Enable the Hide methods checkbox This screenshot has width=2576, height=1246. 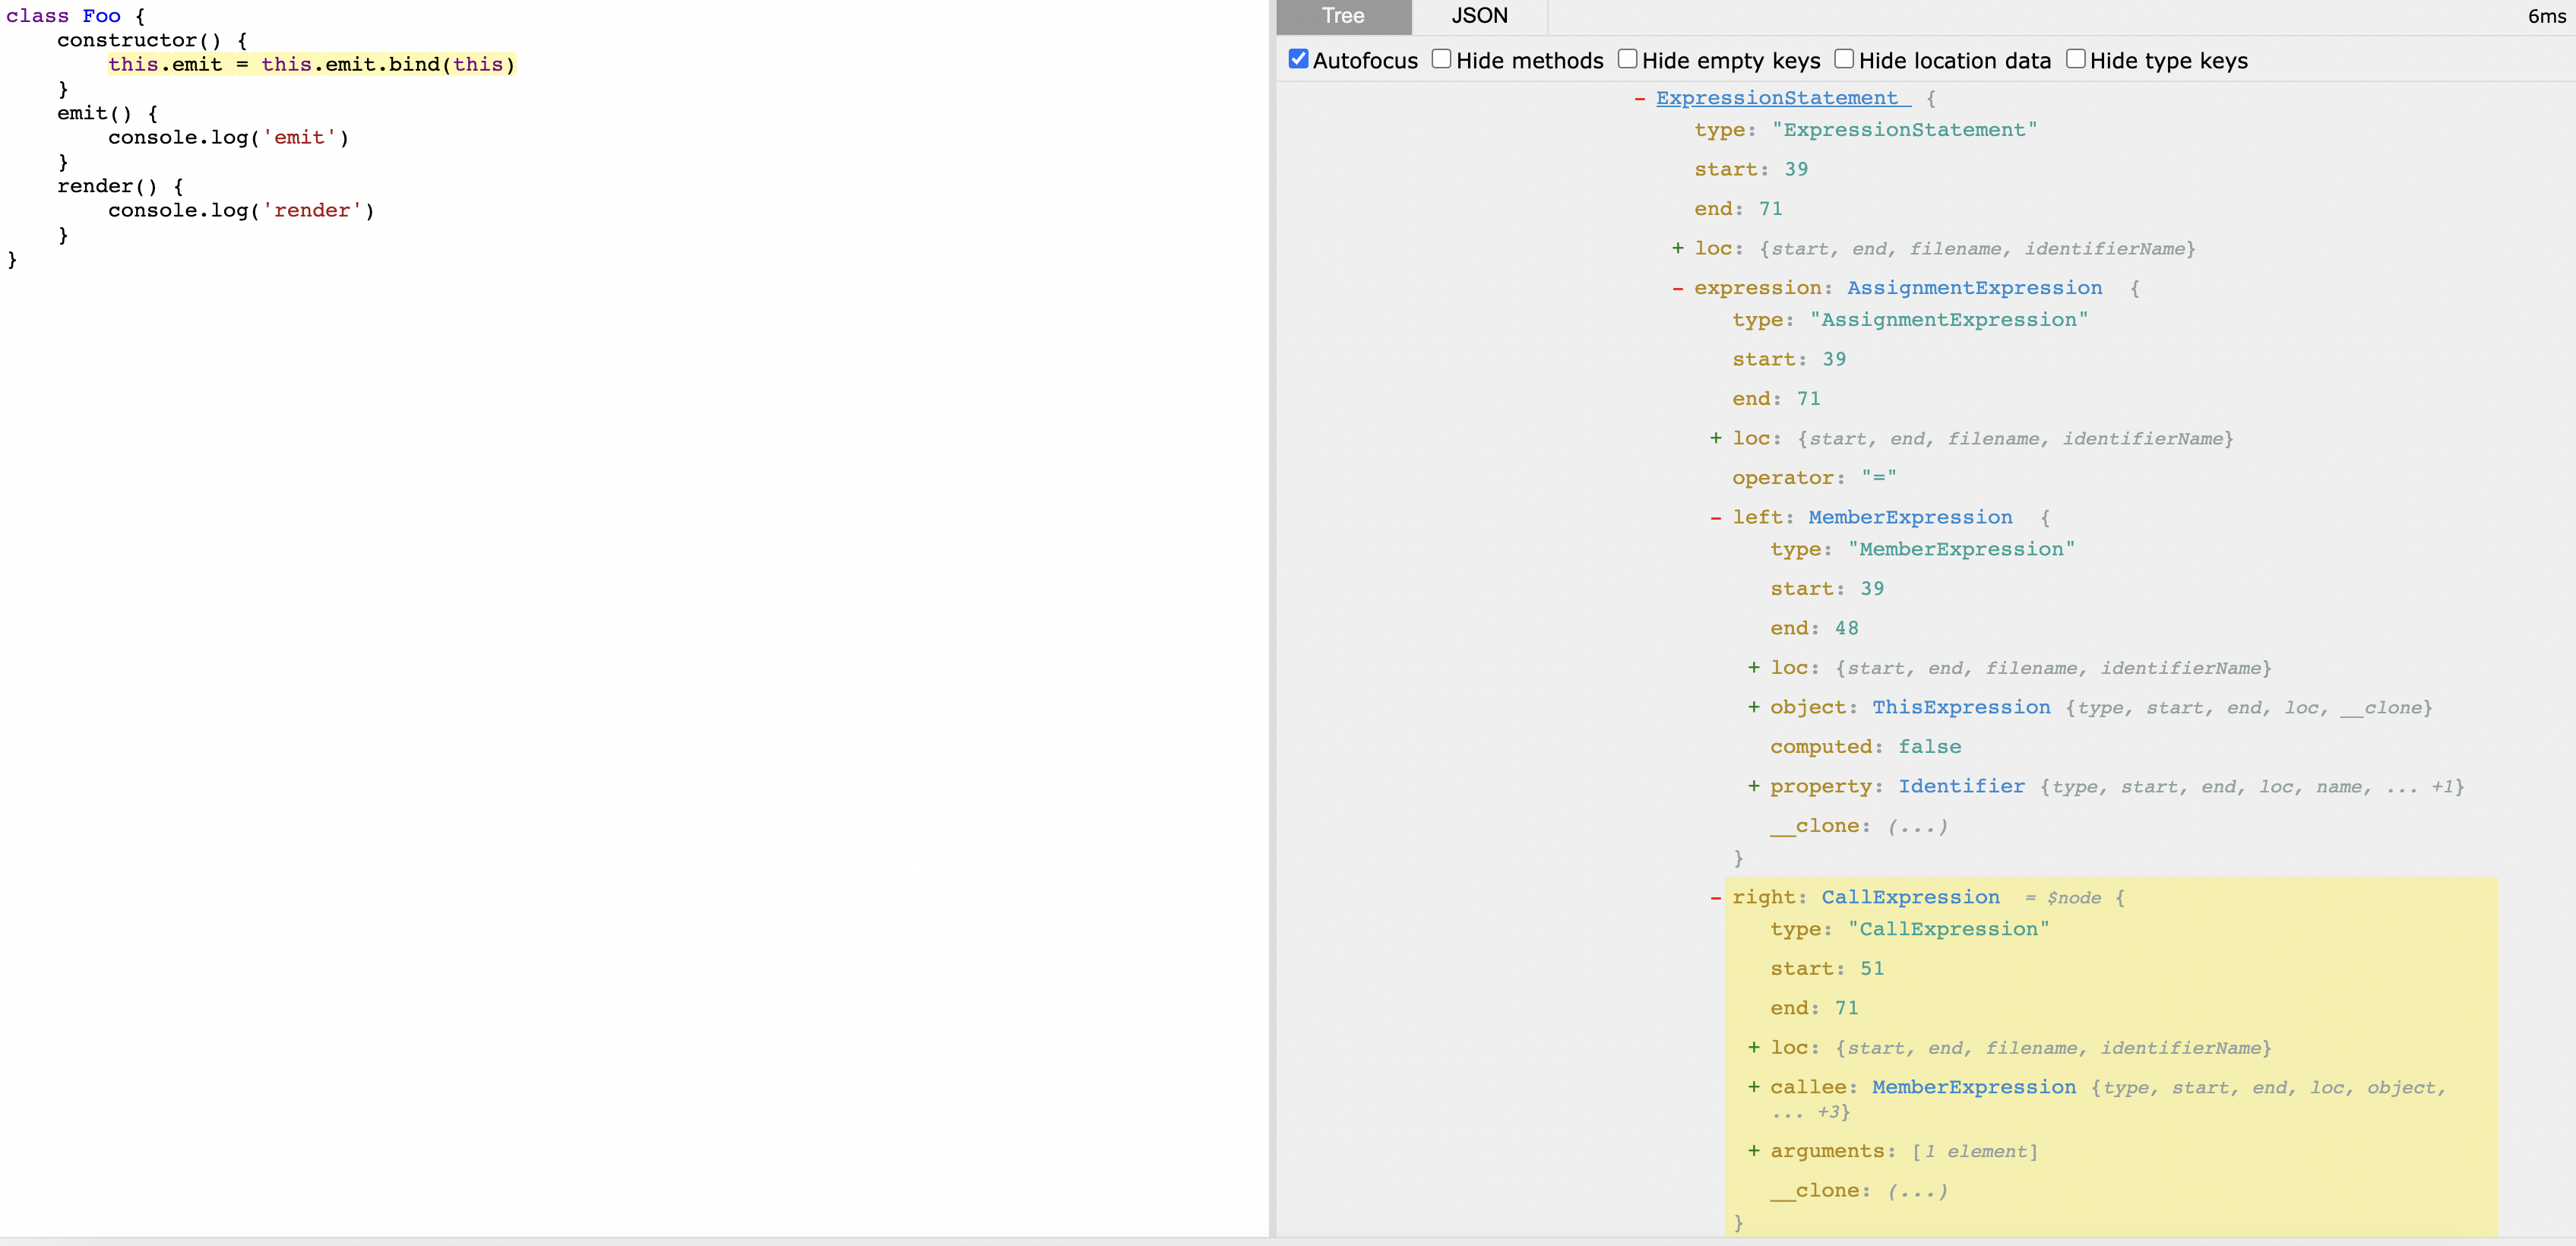(1441, 59)
